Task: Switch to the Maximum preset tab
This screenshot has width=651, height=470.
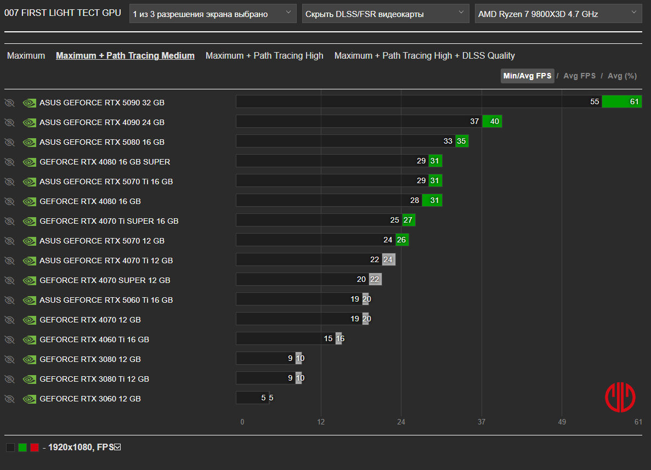Action: 26,55
